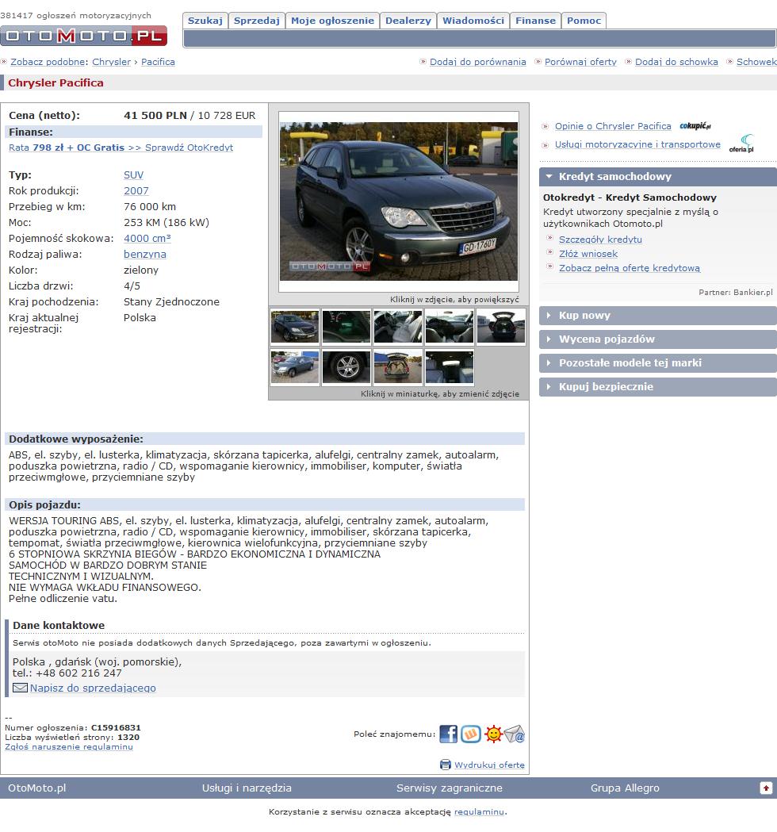
Task: Select the green-lit dashboard thumbnail
Action: [x=346, y=327]
